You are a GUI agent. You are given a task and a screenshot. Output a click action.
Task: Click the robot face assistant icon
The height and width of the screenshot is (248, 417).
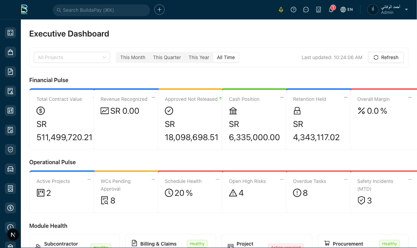[x=319, y=10]
